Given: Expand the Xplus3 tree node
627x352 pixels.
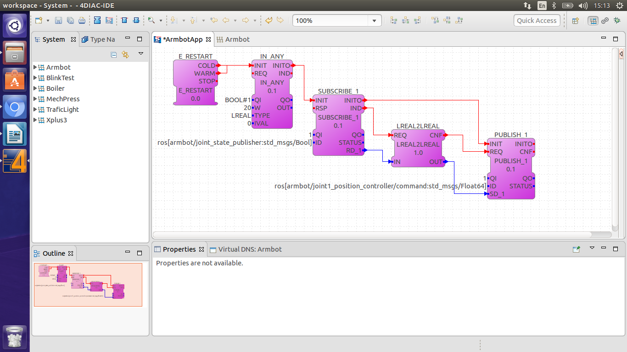Looking at the screenshot, I should (35, 120).
